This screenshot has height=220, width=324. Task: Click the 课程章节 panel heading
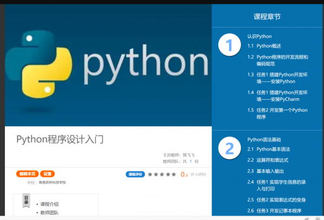(267, 17)
